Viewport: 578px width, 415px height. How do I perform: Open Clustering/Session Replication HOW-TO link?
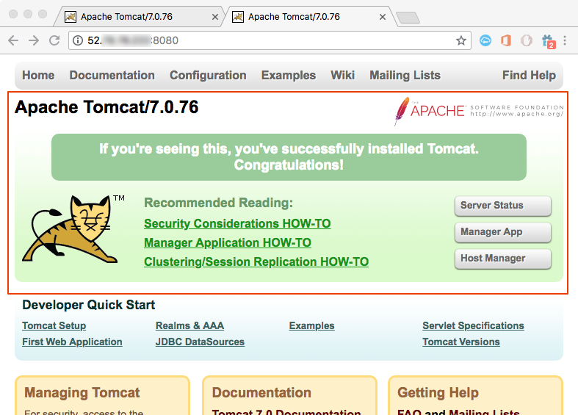point(256,261)
